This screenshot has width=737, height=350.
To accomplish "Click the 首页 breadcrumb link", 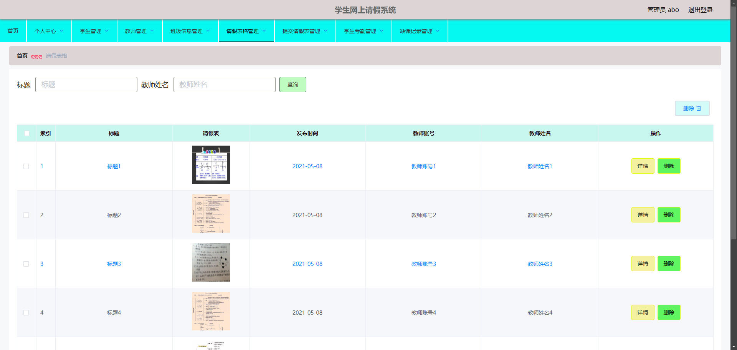I will [22, 56].
